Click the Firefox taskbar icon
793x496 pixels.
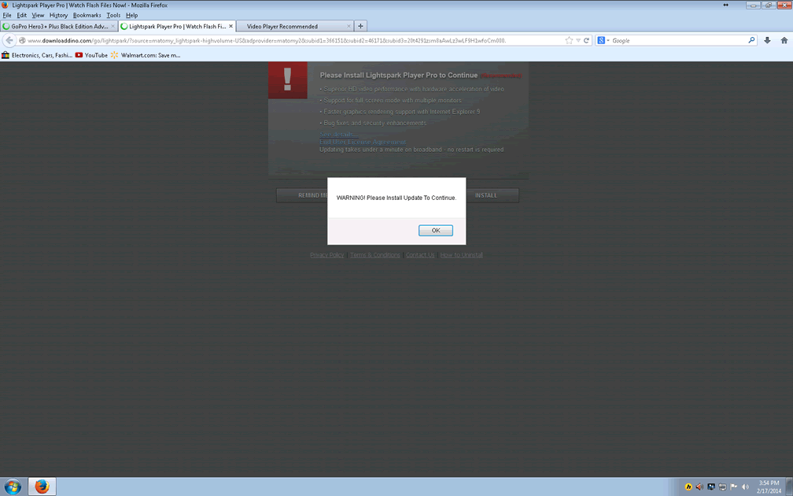(x=42, y=487)
